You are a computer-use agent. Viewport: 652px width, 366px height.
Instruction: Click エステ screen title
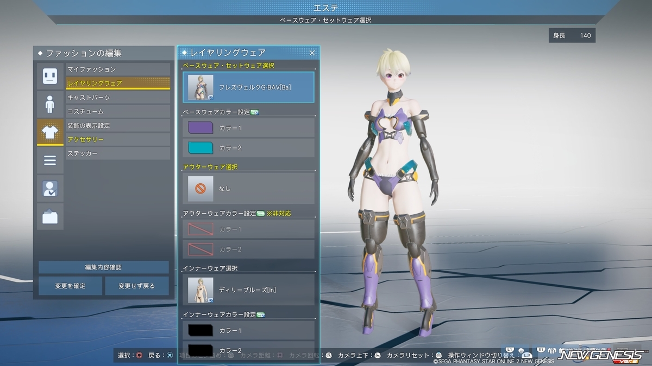click(x=326, y=8)
